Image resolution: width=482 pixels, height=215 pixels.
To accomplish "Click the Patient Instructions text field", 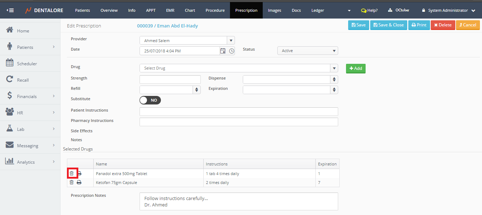I will 239,112.
